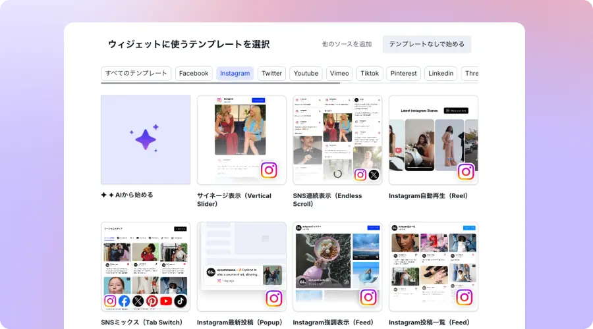Filter templates by Youtube
Viewport: 593px width, 329px height.
(x=306, y=73)
